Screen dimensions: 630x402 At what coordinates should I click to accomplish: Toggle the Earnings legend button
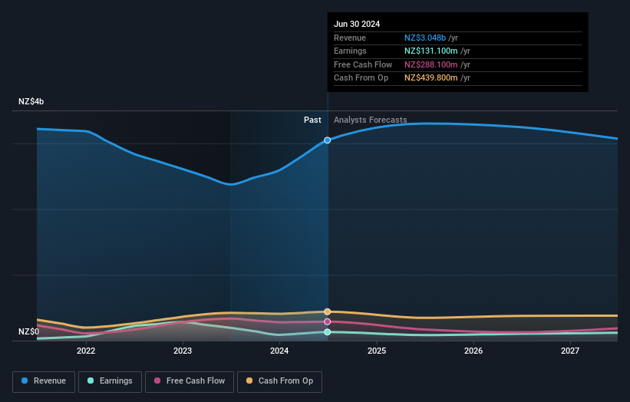110,381
